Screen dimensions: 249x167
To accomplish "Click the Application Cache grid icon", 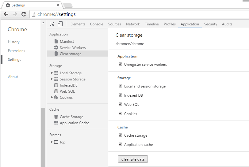I will pyautogui.click(x=56, y=123).
